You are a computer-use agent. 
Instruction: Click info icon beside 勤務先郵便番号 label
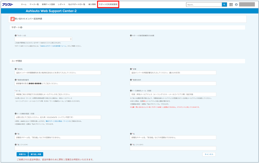click(x=16, y=80)
